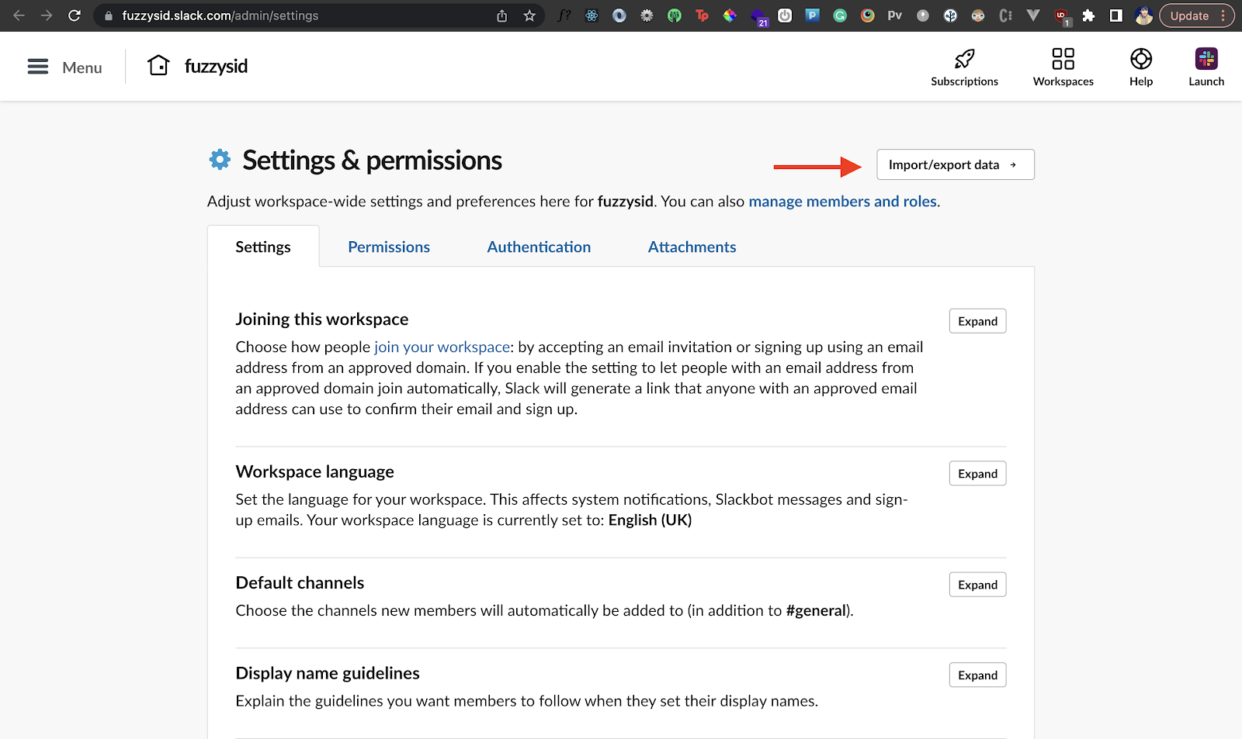Click the site lock icon
1242x739 pixels.
109,16
